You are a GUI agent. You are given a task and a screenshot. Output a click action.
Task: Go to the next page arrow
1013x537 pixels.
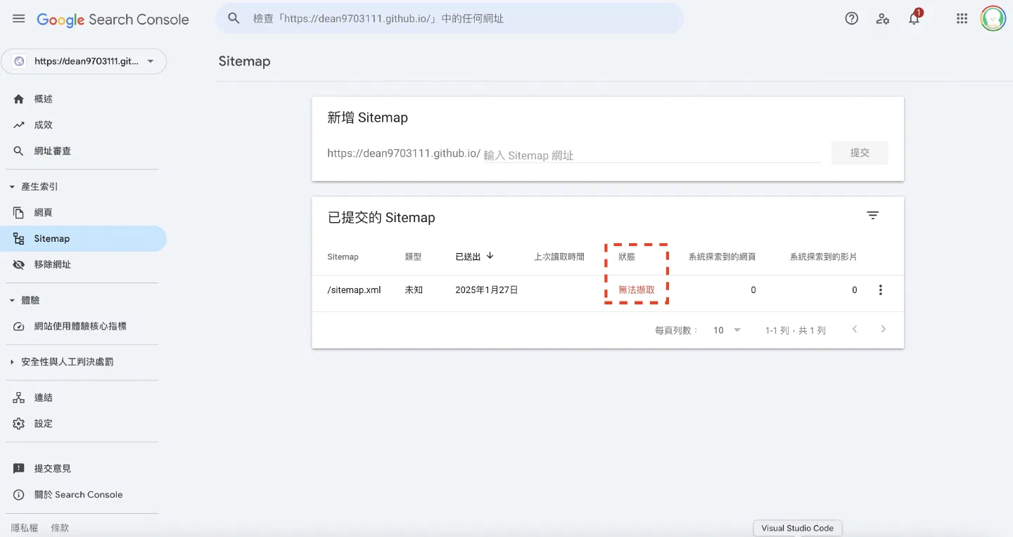click(x=884, y=329)
